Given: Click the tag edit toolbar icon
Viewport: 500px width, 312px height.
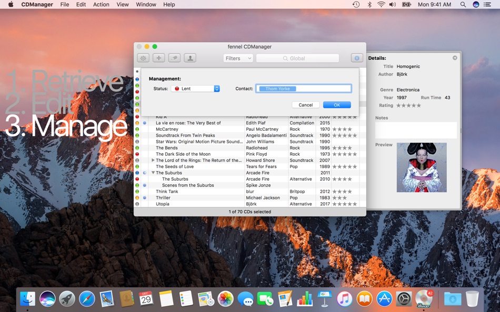Looking at the screenshot, I should [174, 58].
